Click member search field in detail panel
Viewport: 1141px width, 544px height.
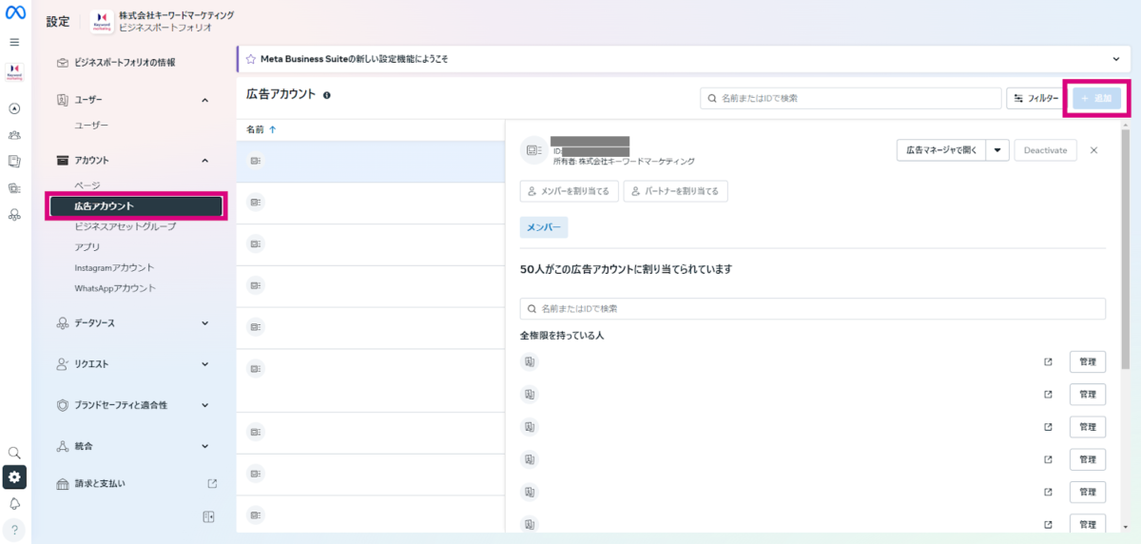click(x=813, y=309)
